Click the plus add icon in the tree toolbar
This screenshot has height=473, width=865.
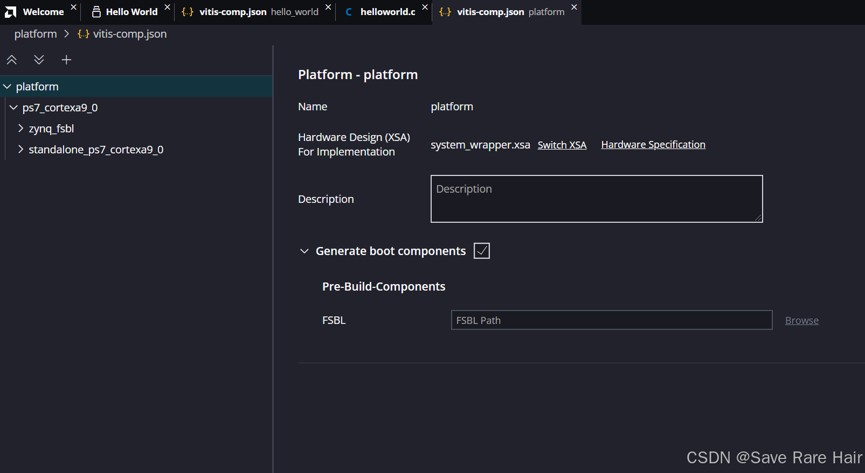pos(66,60)
